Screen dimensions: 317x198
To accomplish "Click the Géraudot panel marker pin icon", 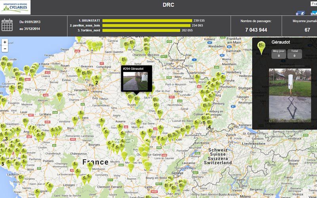I will [x=261, y=47].
